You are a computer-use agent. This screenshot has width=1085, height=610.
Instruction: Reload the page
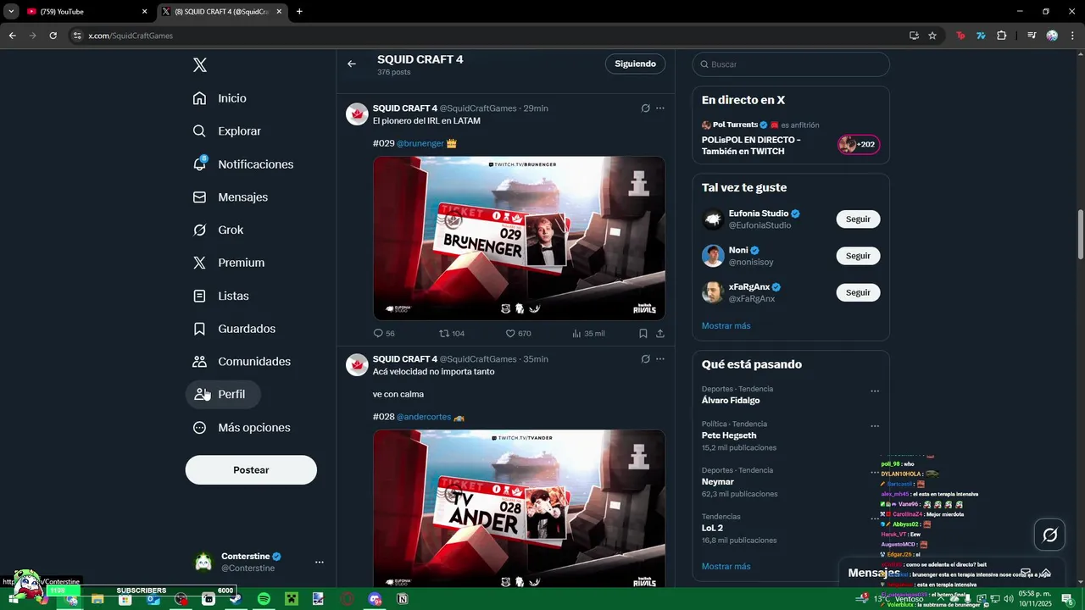coord(53,36)
